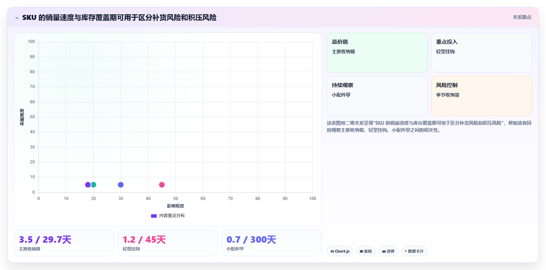Click the 关系散点 label in header
546x270 pixels.
pyautogui.click(x=522, y=17)
